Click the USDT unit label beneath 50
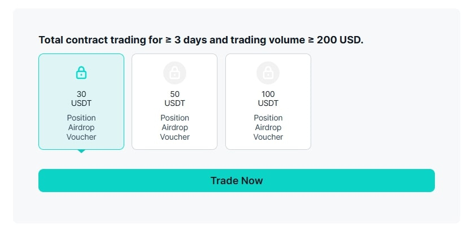The height and width of the screenshot is (236, 475). (x=175, y=103)
